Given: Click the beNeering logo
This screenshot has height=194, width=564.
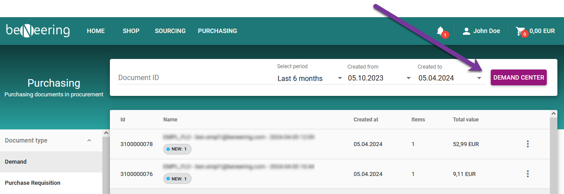Looking at the screenshot, I should (x=38, y=31).
